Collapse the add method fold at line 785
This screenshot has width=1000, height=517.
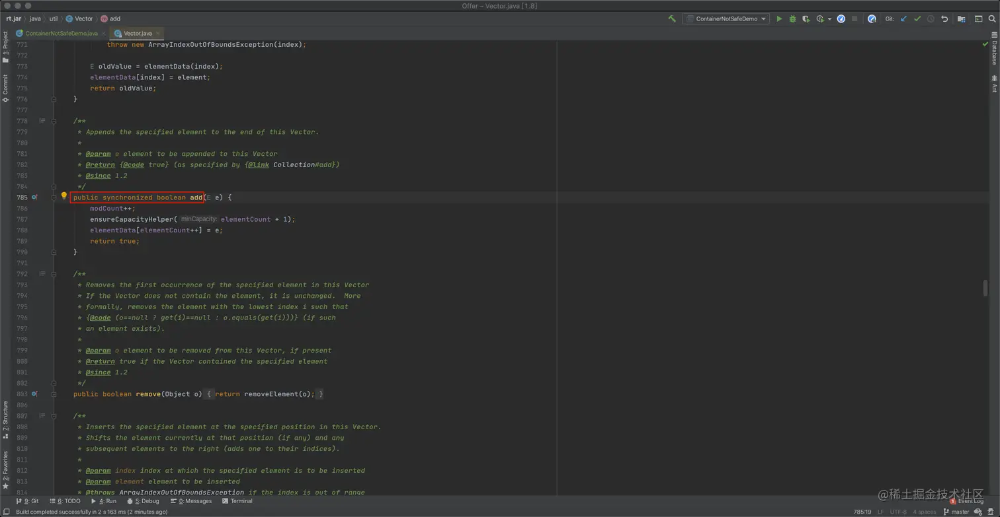(x=54, y=197)
